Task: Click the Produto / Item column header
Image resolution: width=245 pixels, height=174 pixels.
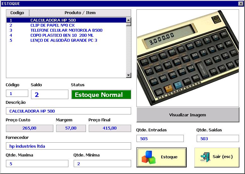Action: (x=80, y=13)
